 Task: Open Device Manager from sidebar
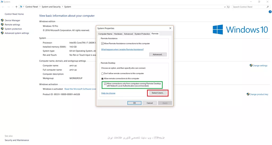(x=12, y=20)
